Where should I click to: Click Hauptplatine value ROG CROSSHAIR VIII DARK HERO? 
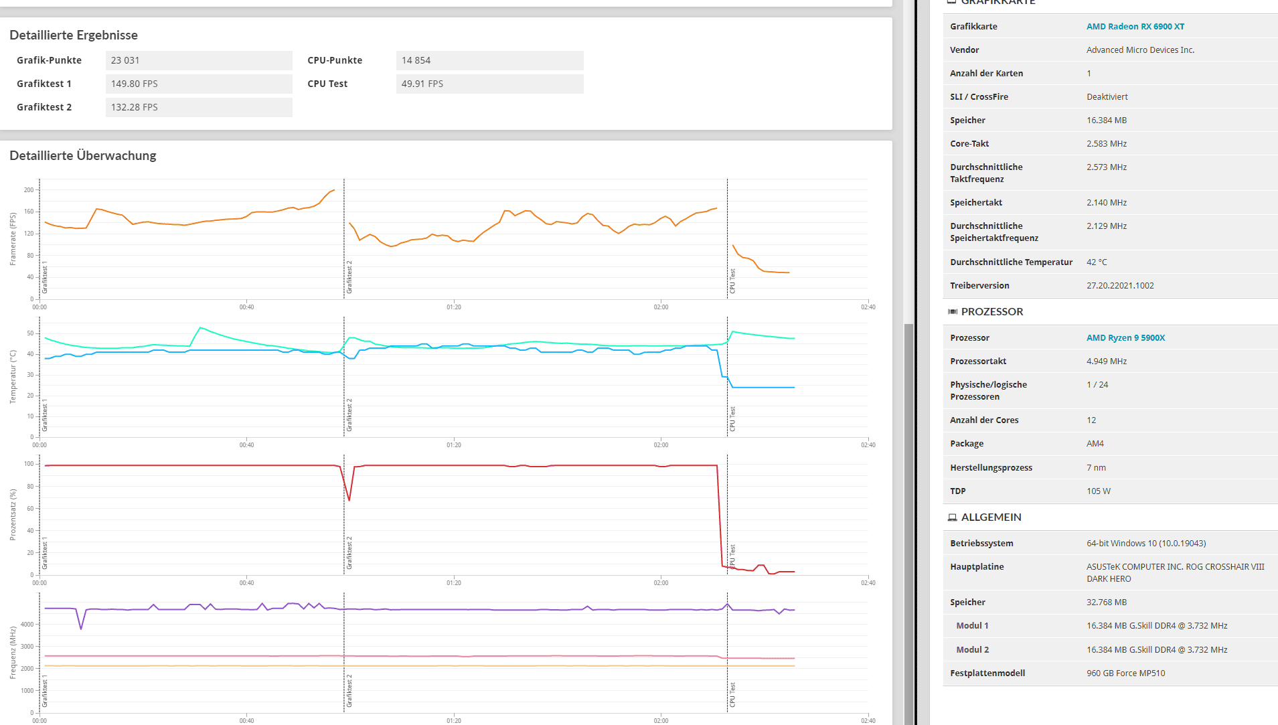(x=1176, y=573)
